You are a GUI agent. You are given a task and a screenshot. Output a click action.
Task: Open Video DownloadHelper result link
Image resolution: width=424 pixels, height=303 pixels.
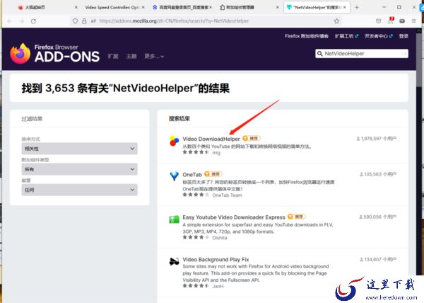point(211,139)
